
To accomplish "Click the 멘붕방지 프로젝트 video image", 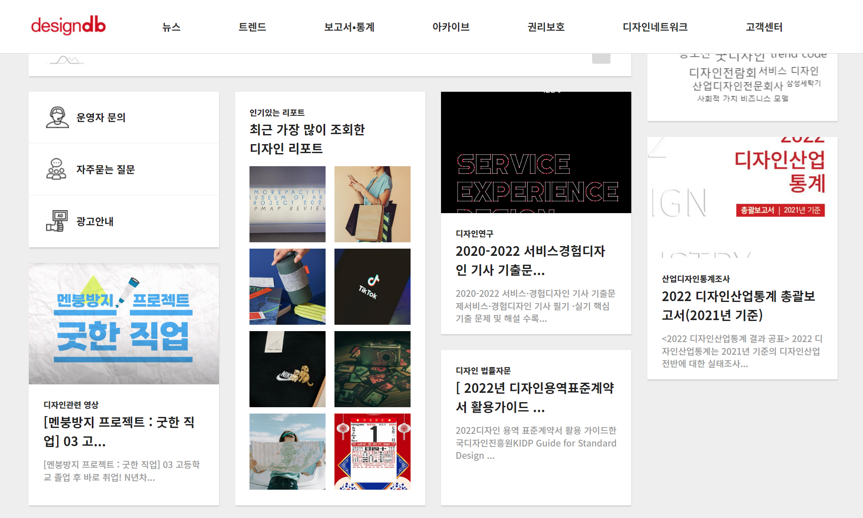I will click(x=124, y=324).
